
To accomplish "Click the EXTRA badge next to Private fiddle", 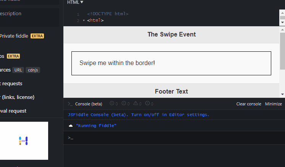I will pos(37,36).
